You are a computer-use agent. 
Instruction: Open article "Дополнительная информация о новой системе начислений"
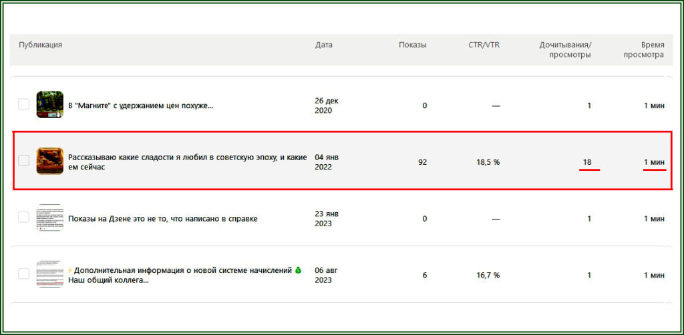tap(186, 276)
